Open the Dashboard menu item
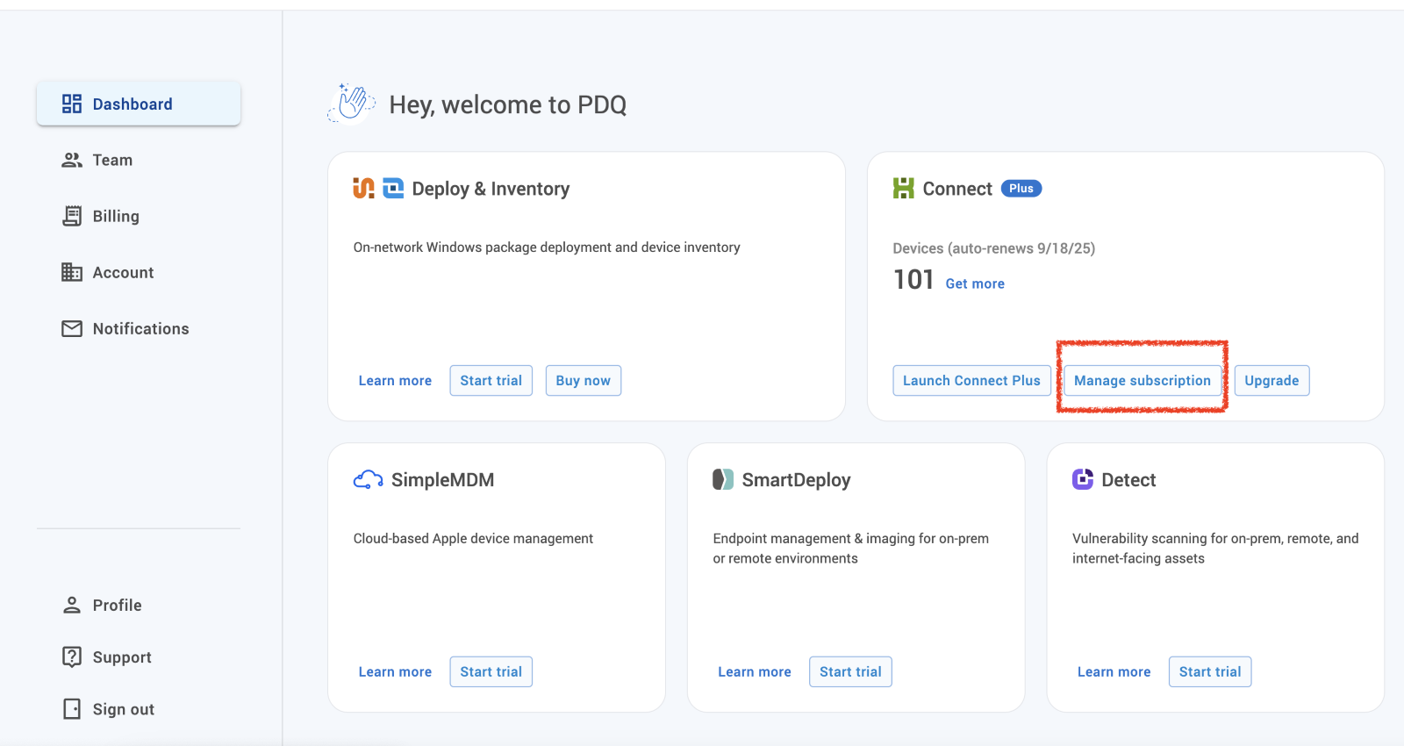The image size is (1404, 746). coord(139,104)
